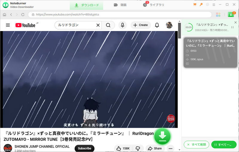Start voice search with microphone
The width and height of the screenshot is (239, 152).
122,25
